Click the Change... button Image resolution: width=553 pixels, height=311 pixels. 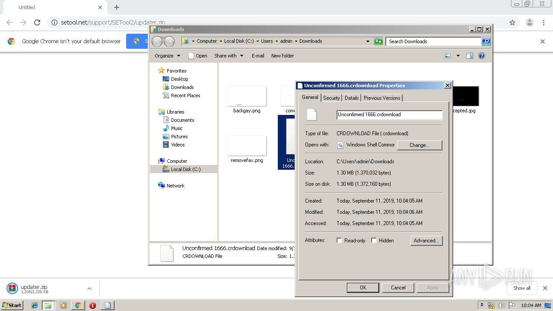pyautogui.click(x=419, y=145)
